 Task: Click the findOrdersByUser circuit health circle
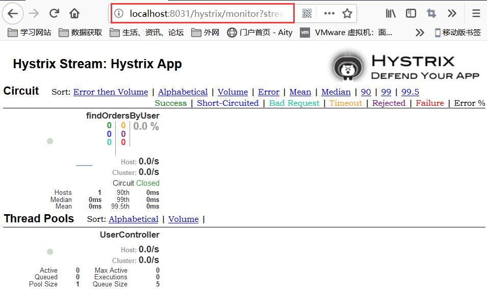coord(50,141)
